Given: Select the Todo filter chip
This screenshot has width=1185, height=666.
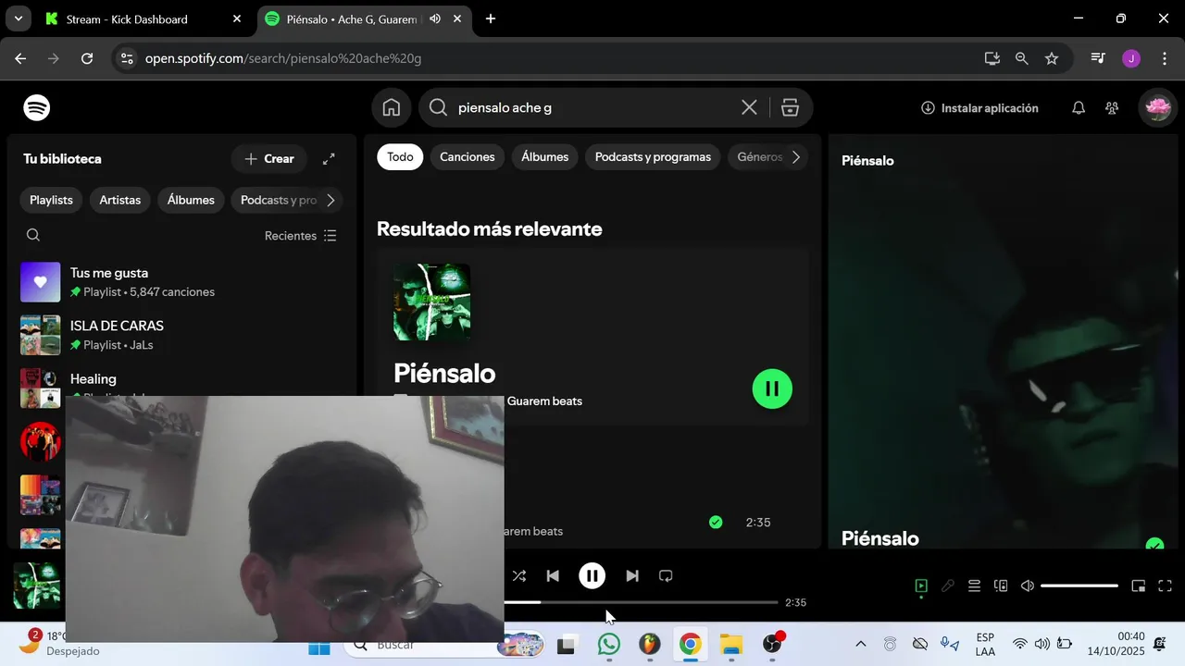Looking at the screenshot, I should click(400, 157).
